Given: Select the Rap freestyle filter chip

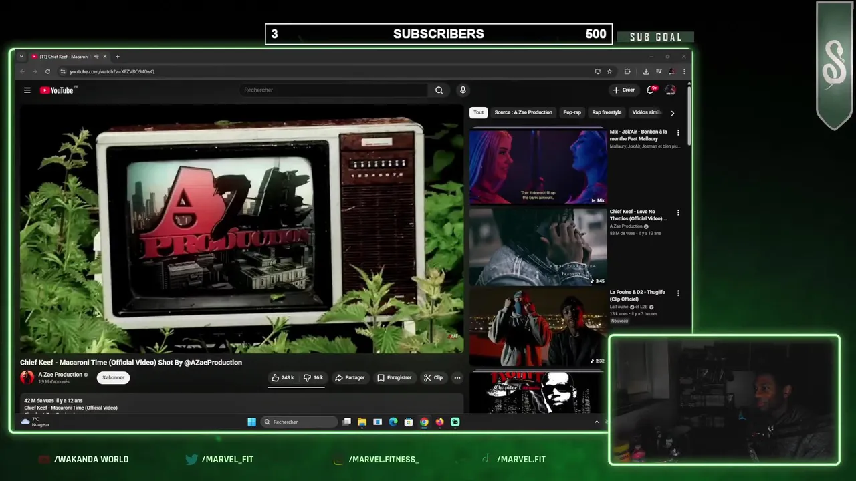Looking at the screenshot, I should coord(607,112).
